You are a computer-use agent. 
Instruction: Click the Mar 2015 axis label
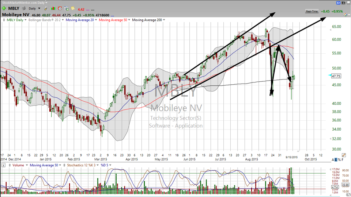click(x=101, y=159)
